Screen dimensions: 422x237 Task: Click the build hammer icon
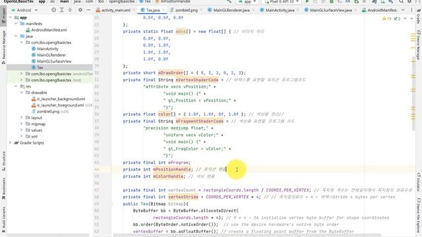229,1
